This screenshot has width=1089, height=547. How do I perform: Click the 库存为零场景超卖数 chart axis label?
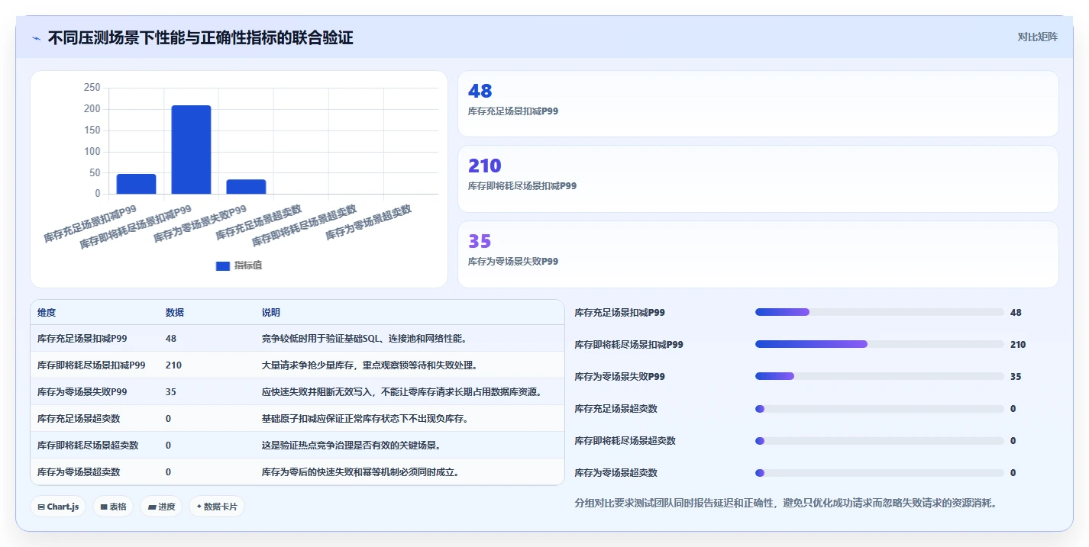pyautogui.click(x=369, y=222)
